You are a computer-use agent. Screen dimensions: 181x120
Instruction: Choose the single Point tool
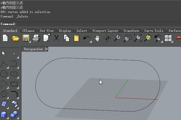coord(14,54)
